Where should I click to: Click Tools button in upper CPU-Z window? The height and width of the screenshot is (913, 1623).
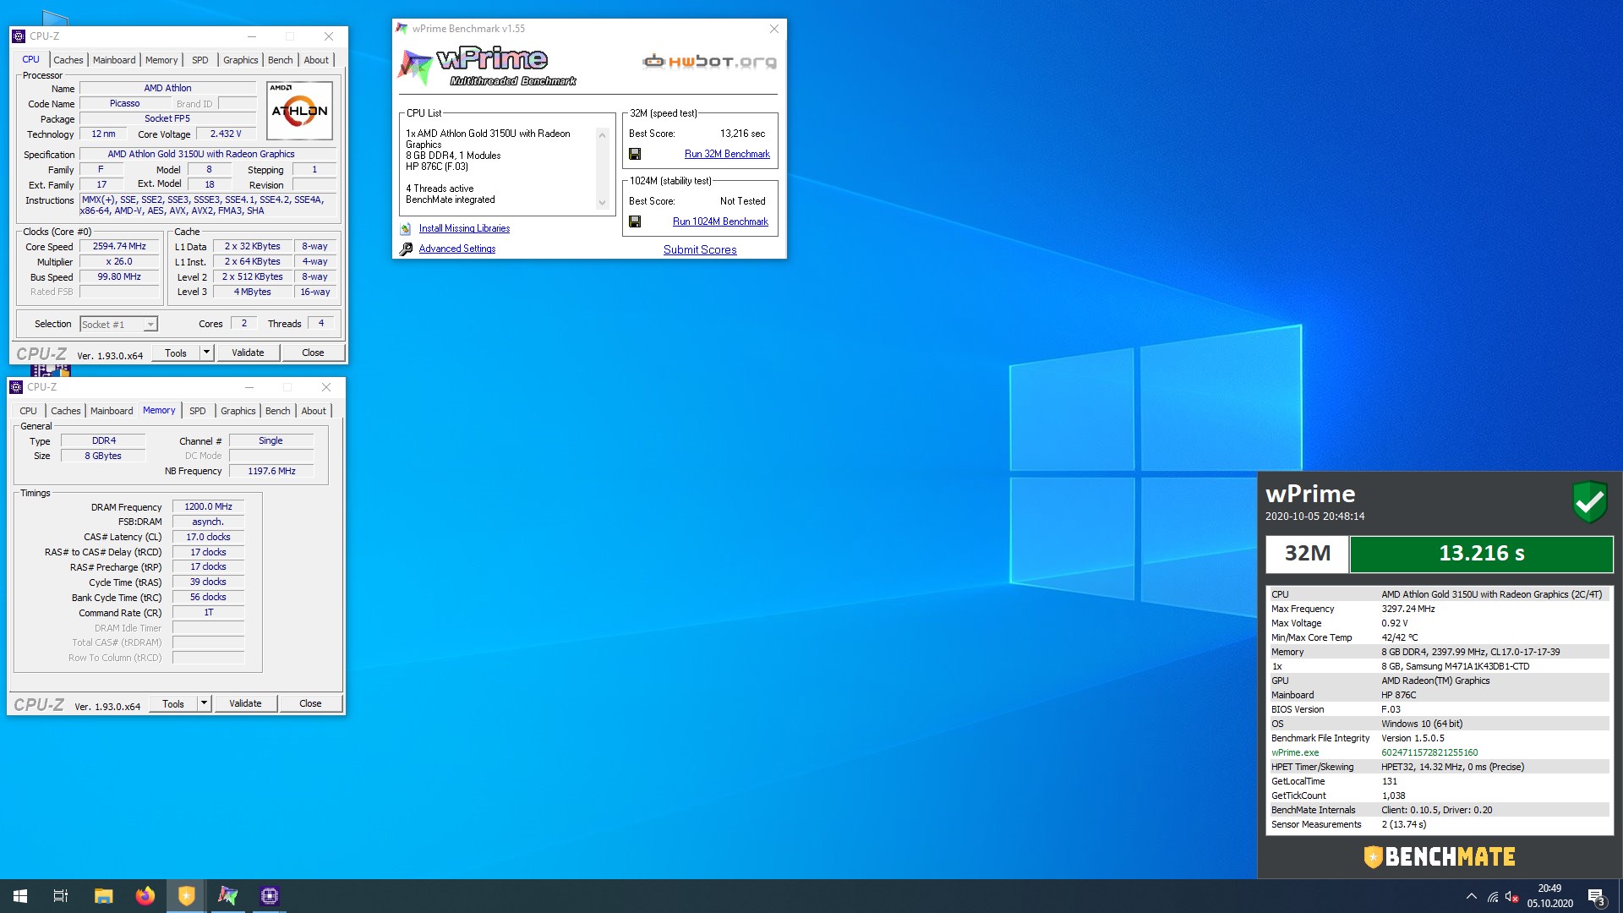point(176,353)
